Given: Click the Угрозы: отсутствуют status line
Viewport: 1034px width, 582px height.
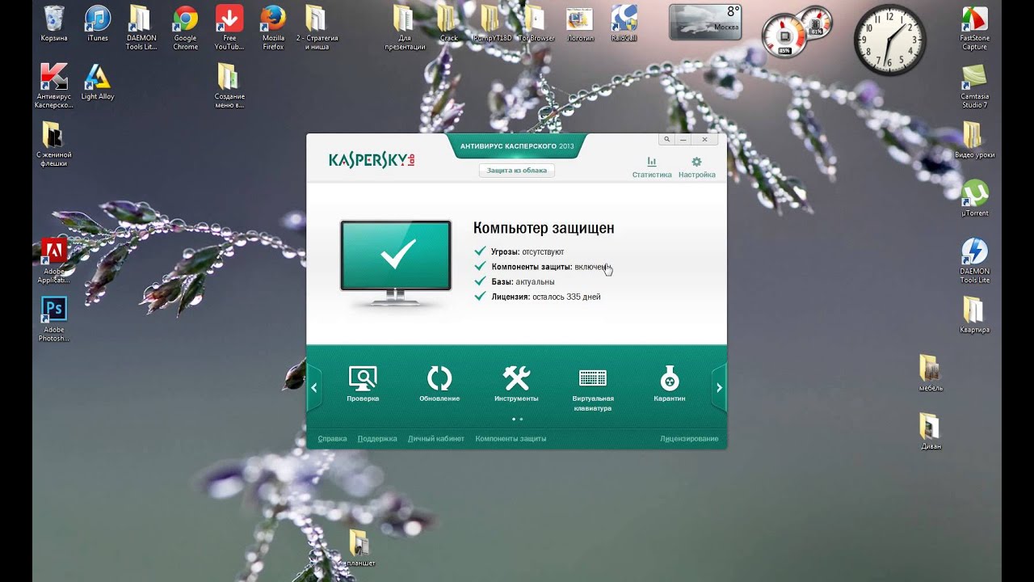Looking at the screenshot, I should click(519, 252).
